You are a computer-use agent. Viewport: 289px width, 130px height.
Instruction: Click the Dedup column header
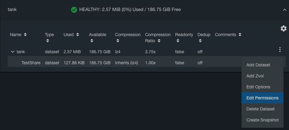(204, 35)
